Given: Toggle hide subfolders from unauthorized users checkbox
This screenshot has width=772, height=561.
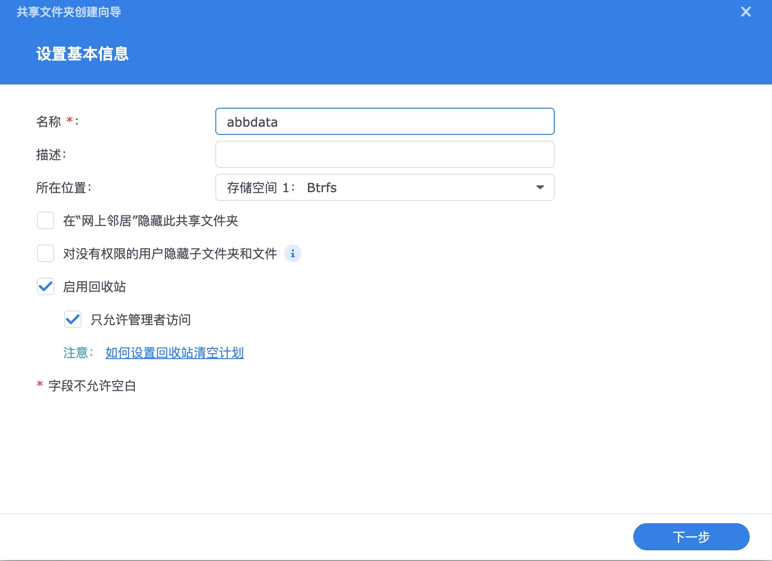Looking at the screenshot, I should [46, 253].
